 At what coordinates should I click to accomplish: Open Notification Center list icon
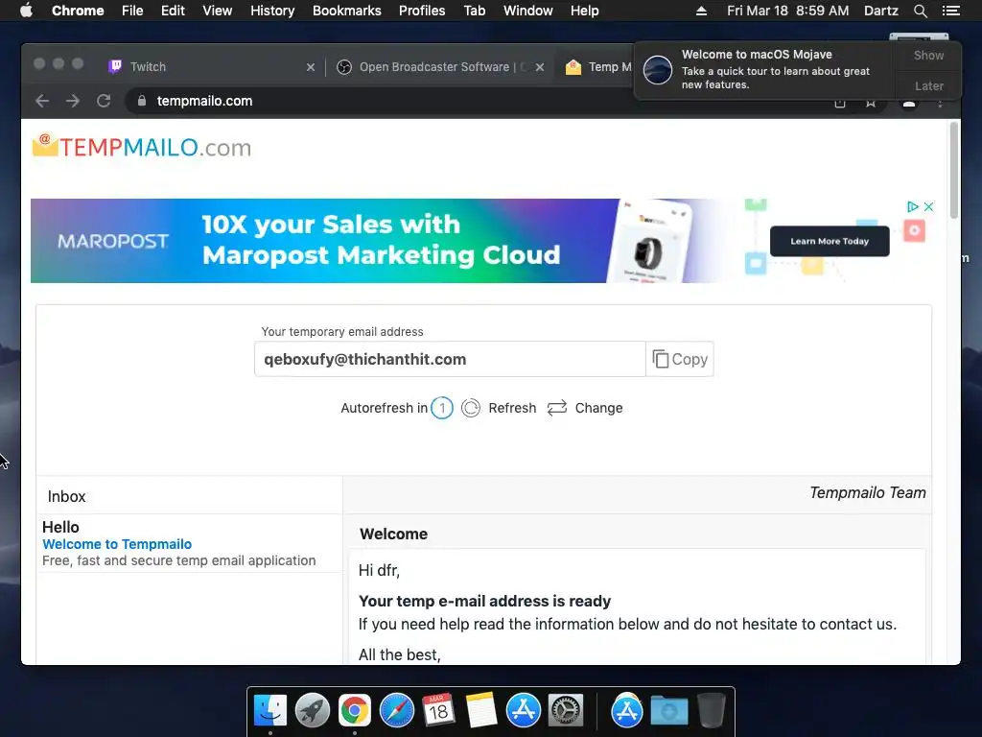pyautogui.click(x=950, y=11)
